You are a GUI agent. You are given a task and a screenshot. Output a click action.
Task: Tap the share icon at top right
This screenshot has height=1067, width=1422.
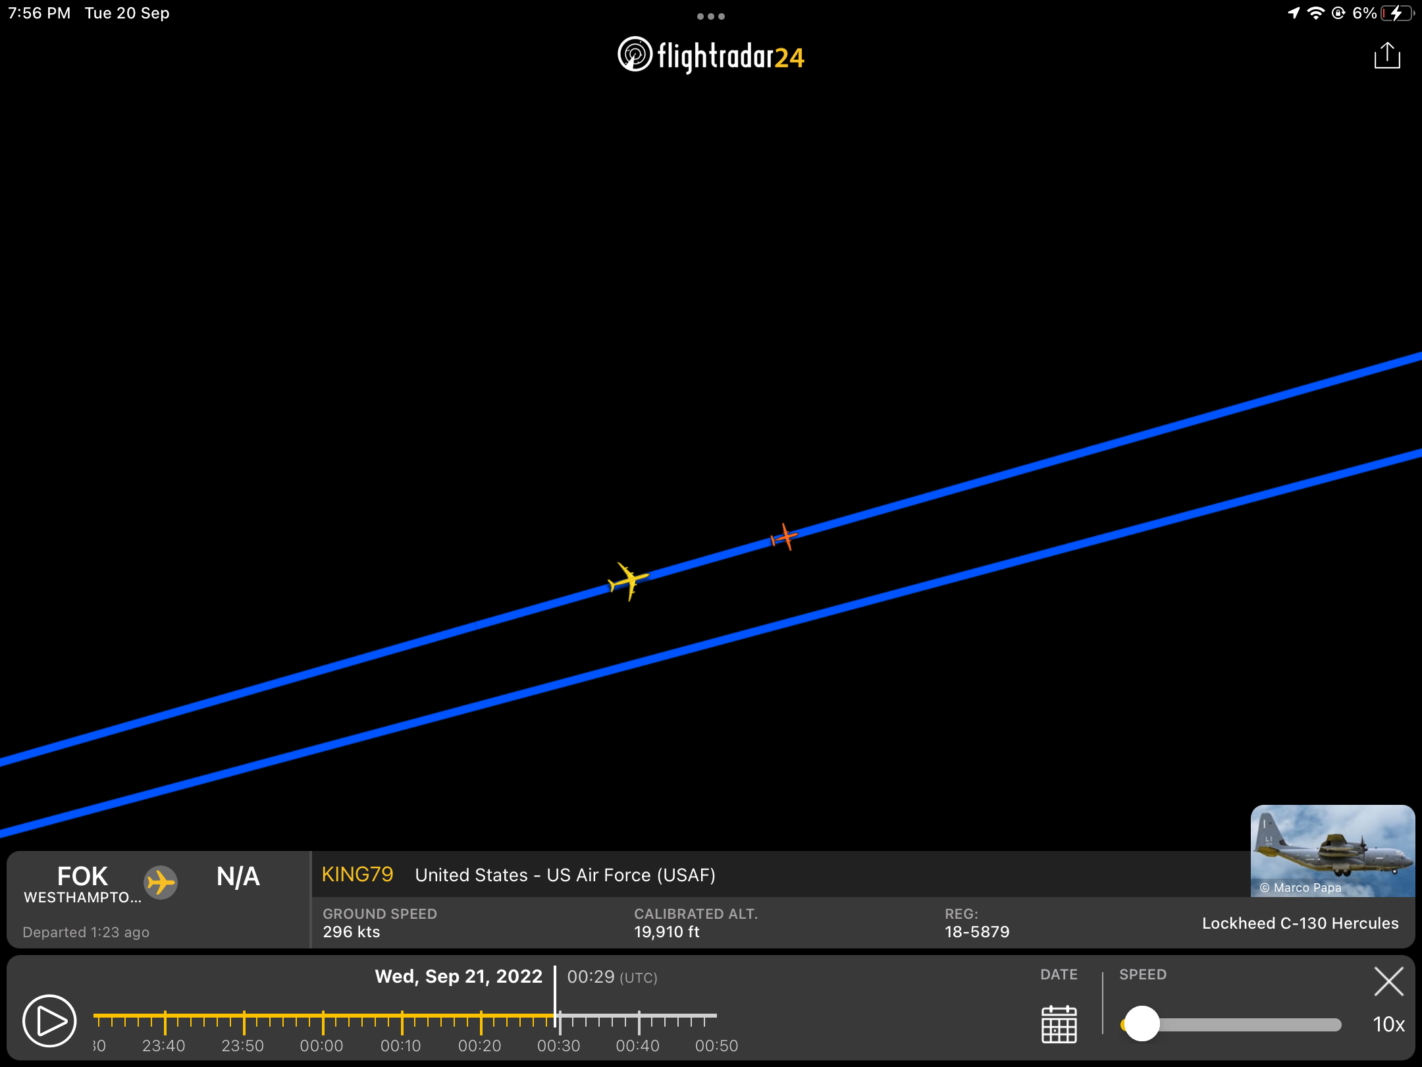point(1386,55)
